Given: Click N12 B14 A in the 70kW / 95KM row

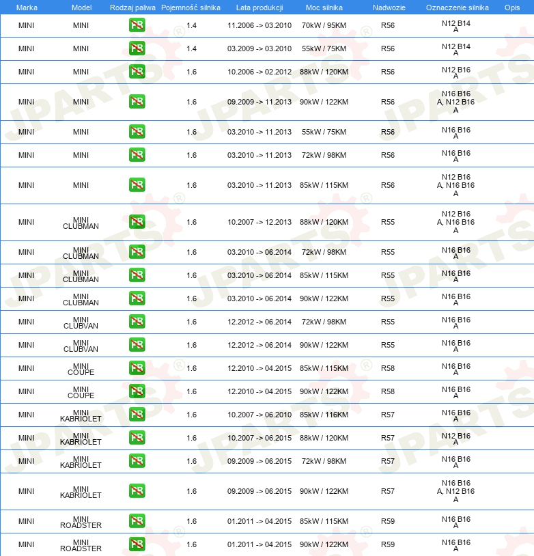Looking at the screenshot, I should click(x=456, y=26).
